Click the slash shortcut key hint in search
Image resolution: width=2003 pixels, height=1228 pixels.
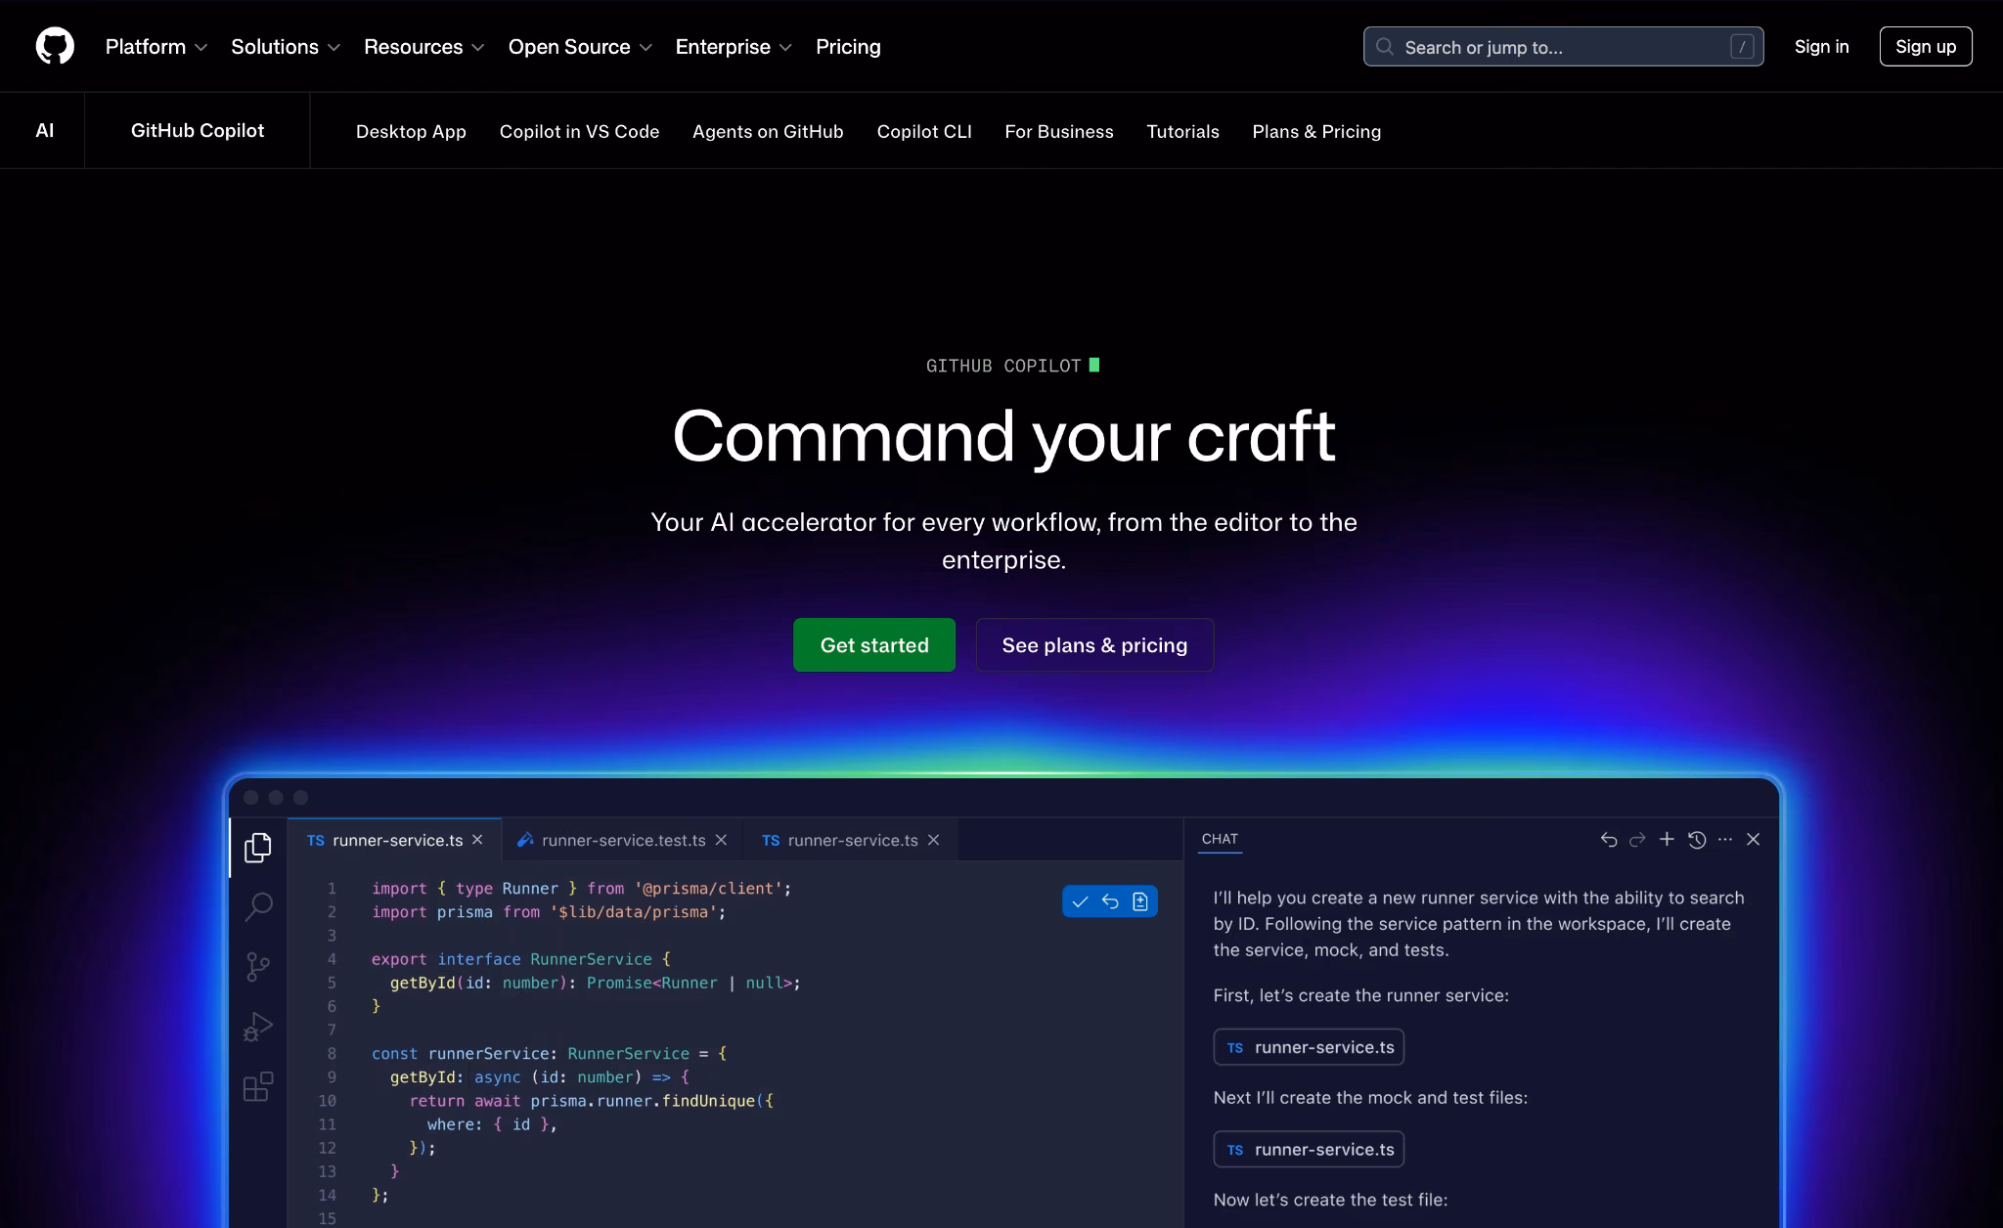pos(1742,47)
